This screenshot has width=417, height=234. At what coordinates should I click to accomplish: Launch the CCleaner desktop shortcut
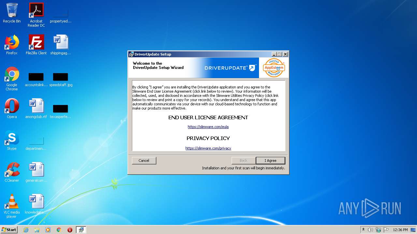point(12,172)
